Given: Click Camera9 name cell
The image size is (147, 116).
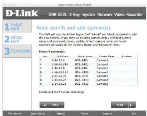Looking at the screenshot, I should pos(102,84).
